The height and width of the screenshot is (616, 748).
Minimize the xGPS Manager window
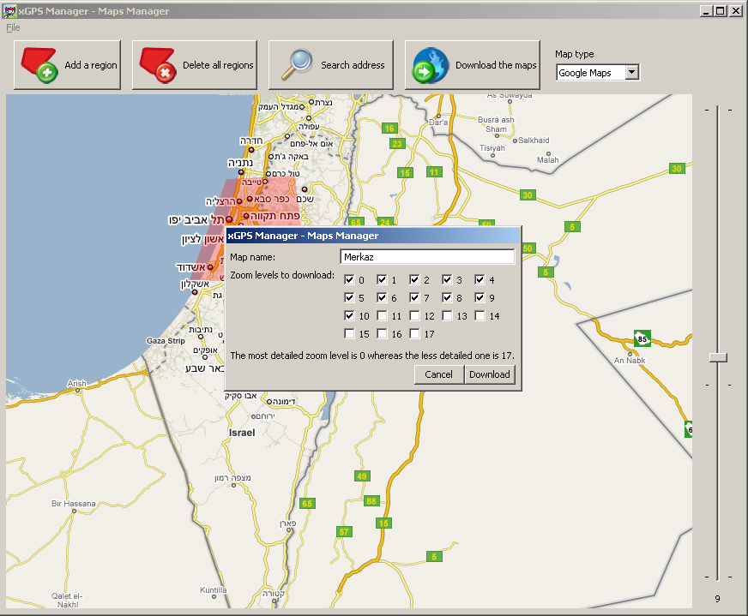pyautogui.click(x=707, y=10)
